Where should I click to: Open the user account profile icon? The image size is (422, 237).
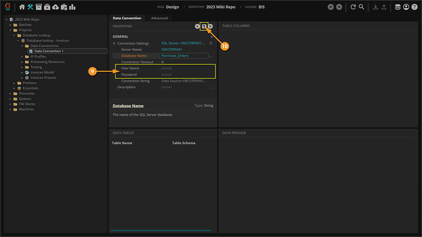point(406,7)
